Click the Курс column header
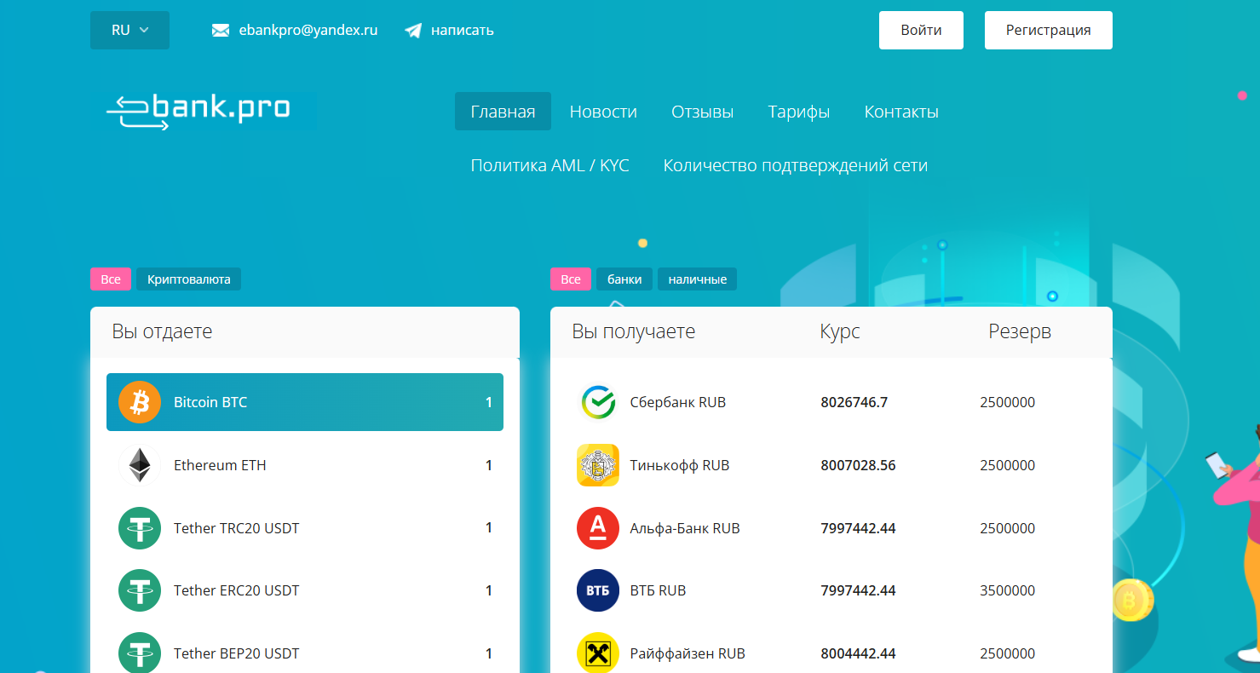 coord(840,331)
